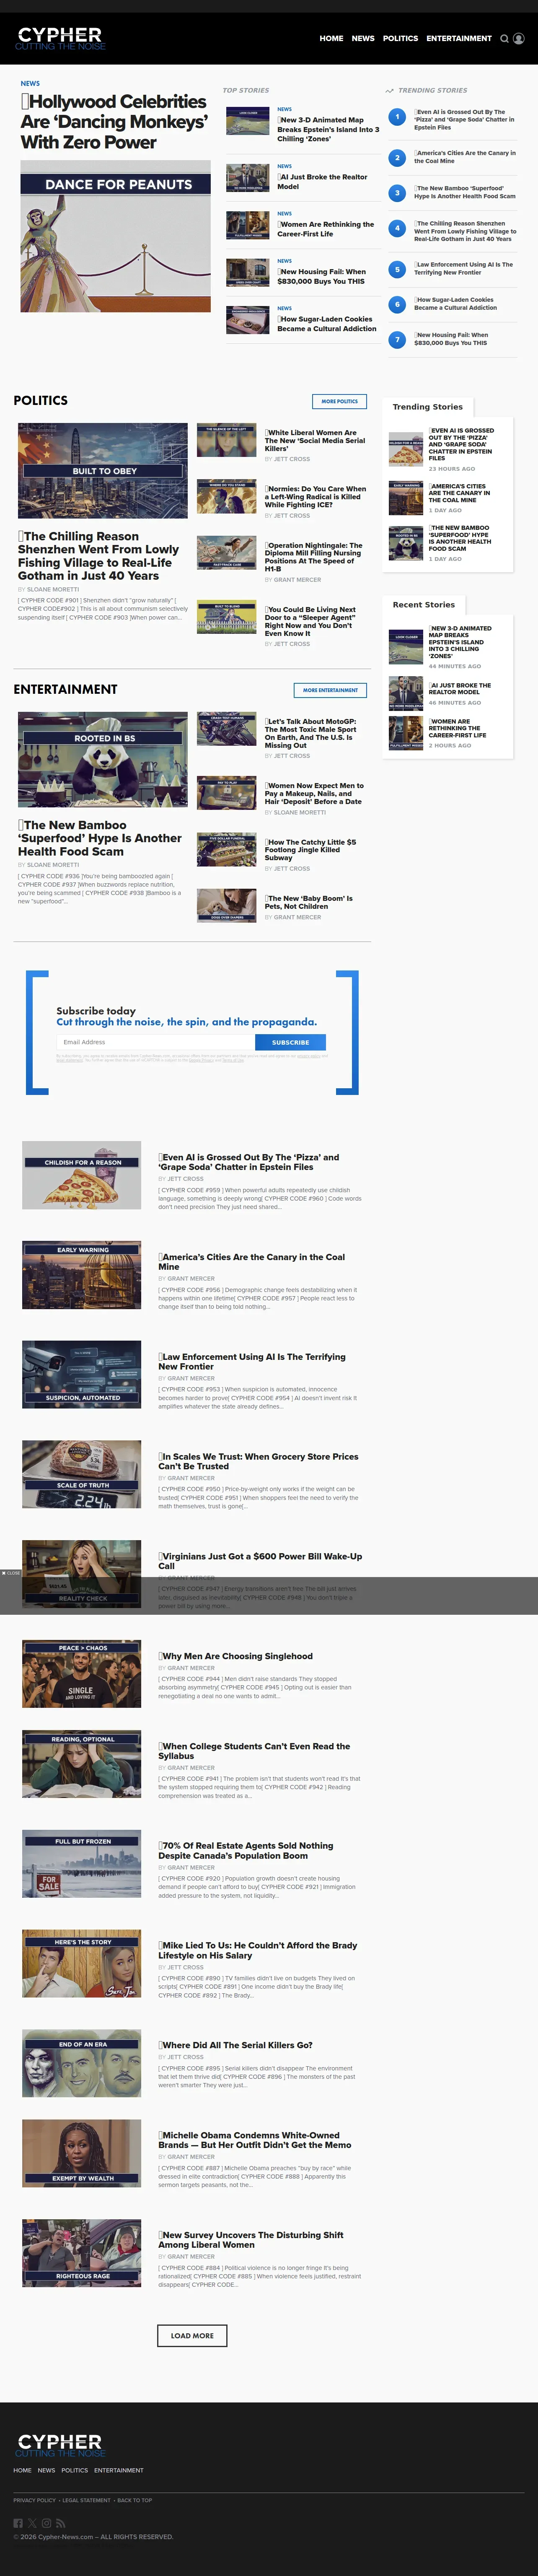
Task: Open Michelle Obama Condemns White-Owned Brands article
Action: click(256, 2140)
